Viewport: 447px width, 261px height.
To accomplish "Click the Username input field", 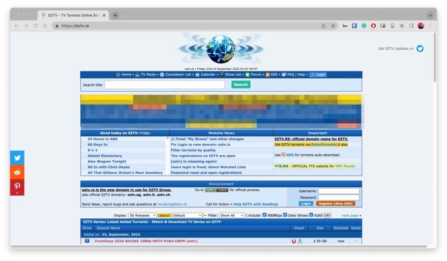I will (x=339, y=191).
